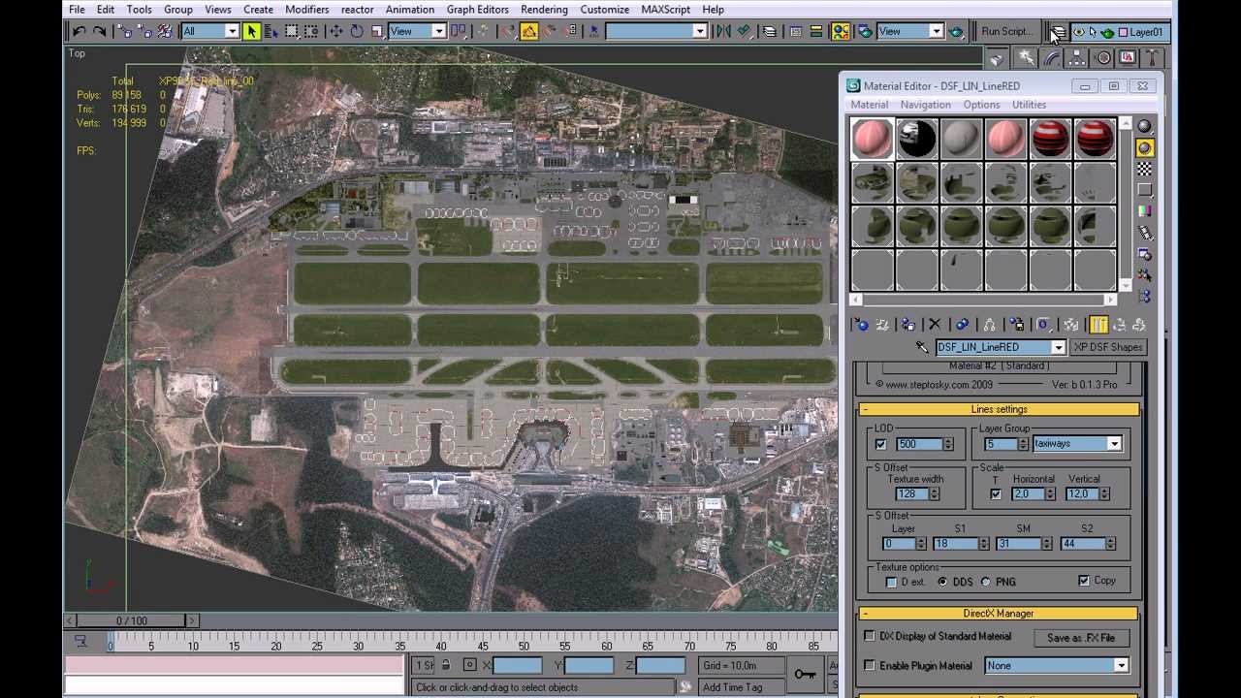Switch to the Hierarchy command panel tab

[1077, 59]
